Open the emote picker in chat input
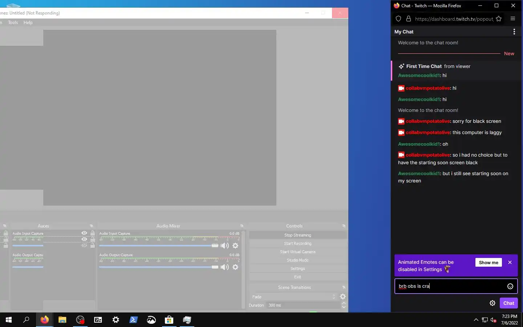This screenshot has height=327, width=523. point(510,286)
